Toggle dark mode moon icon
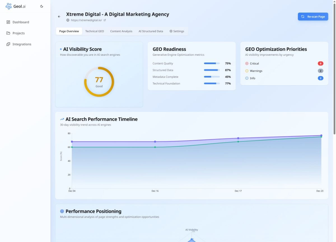The width and height of the screenshot is (336, 242). 42,6
